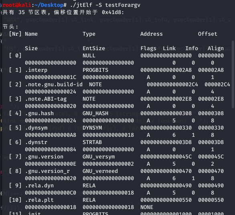This screenshot has height=215, width=235.
Task: Select the .dynstr section name
Action: (36, 142)
